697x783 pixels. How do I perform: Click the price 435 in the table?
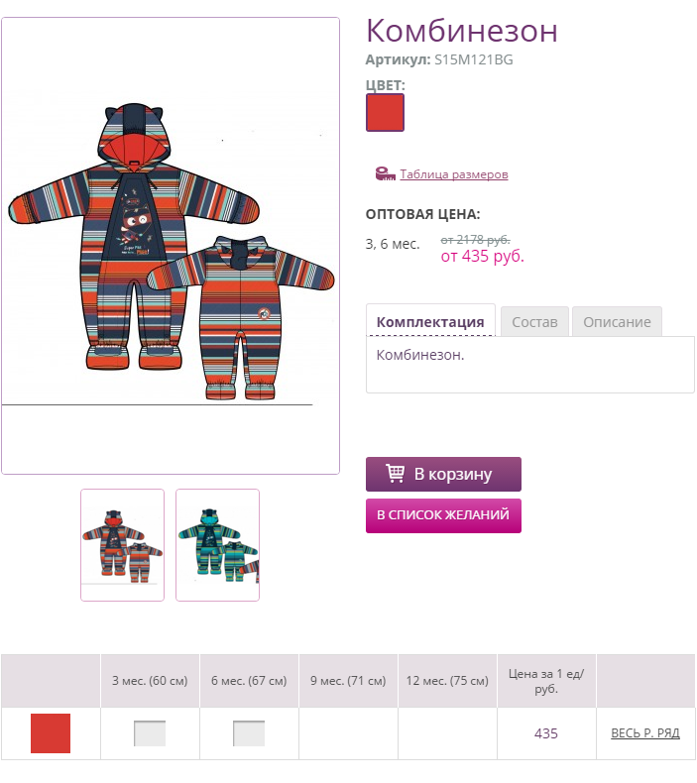coord(546,733)
